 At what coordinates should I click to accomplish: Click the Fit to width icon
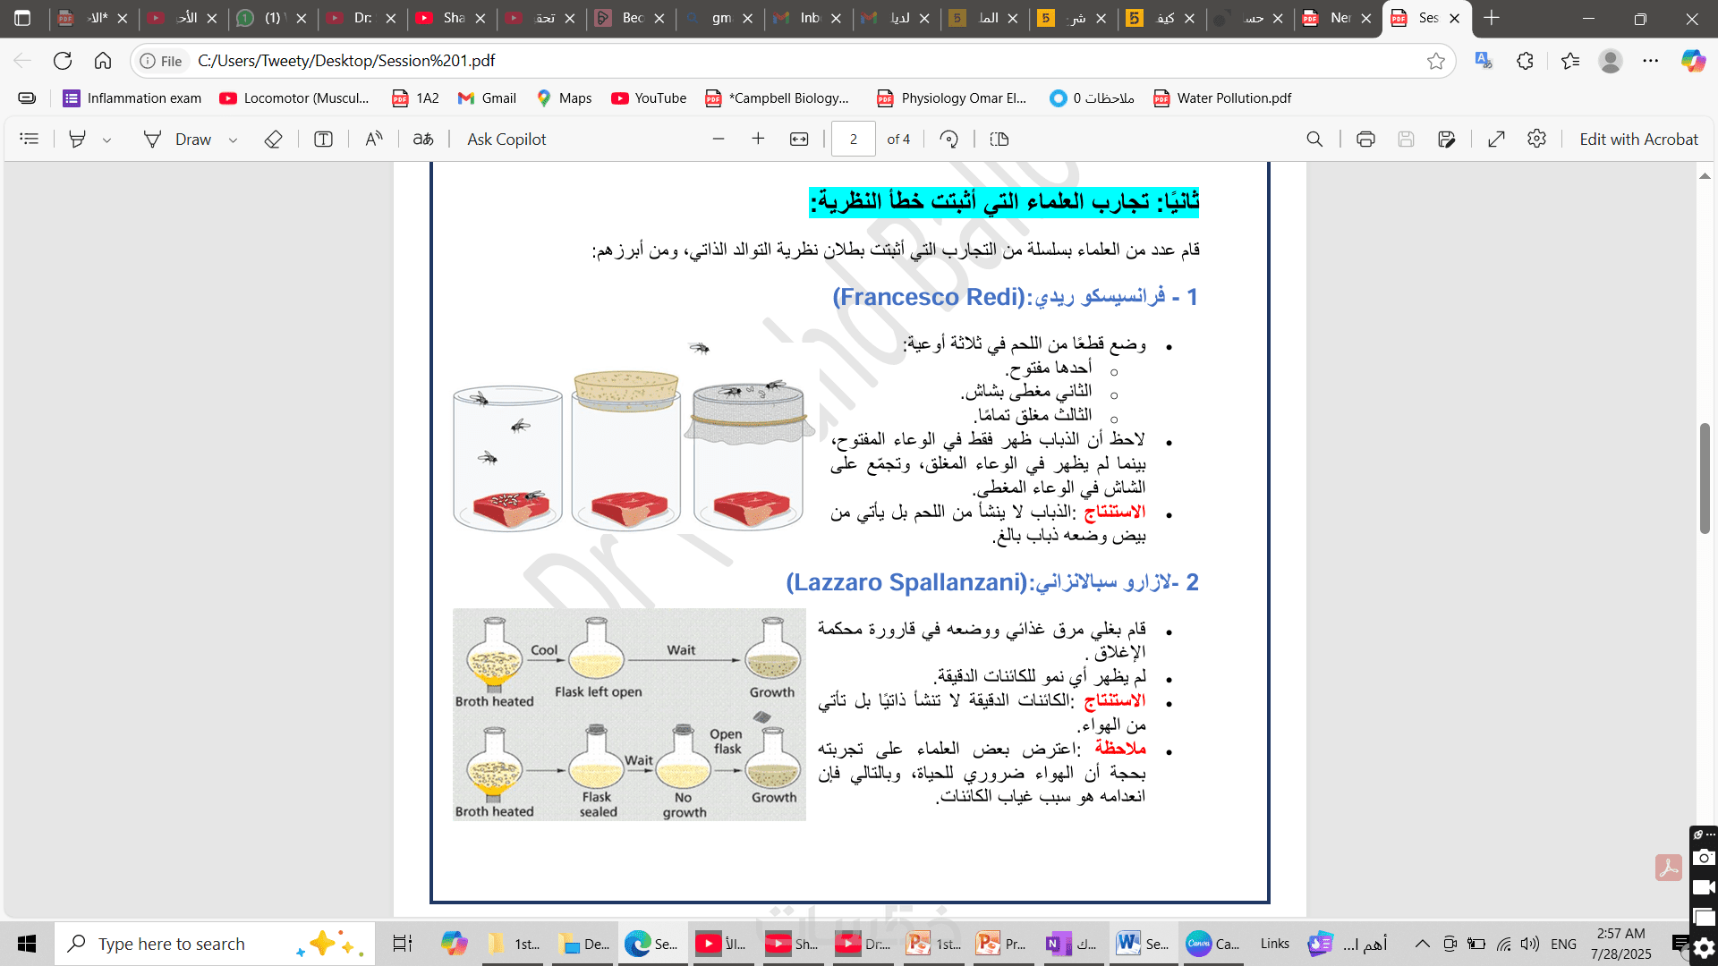click(x=799, y=140)
